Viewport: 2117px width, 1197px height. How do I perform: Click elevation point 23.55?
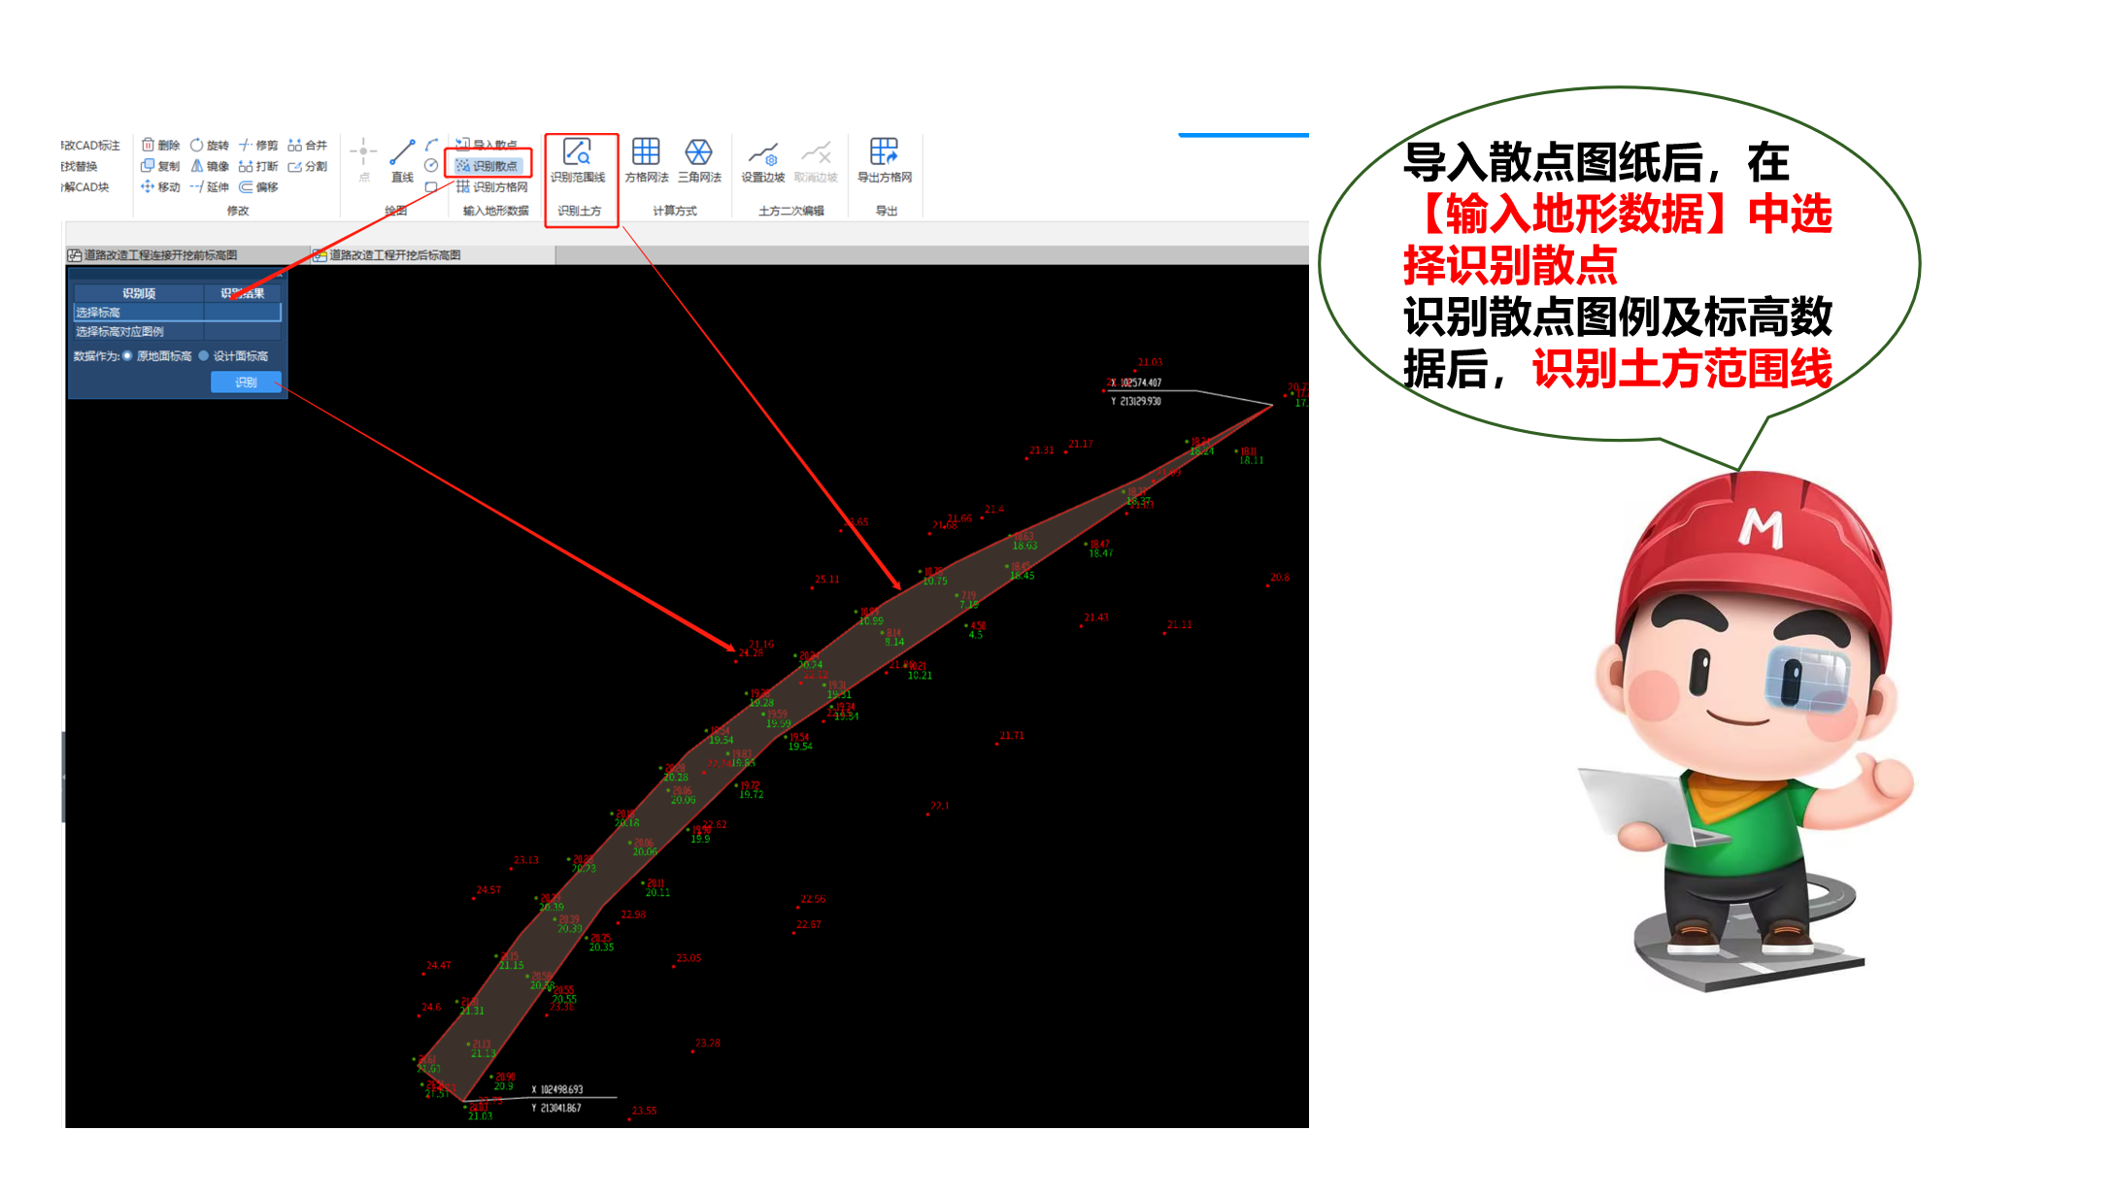coord(644,1111)
